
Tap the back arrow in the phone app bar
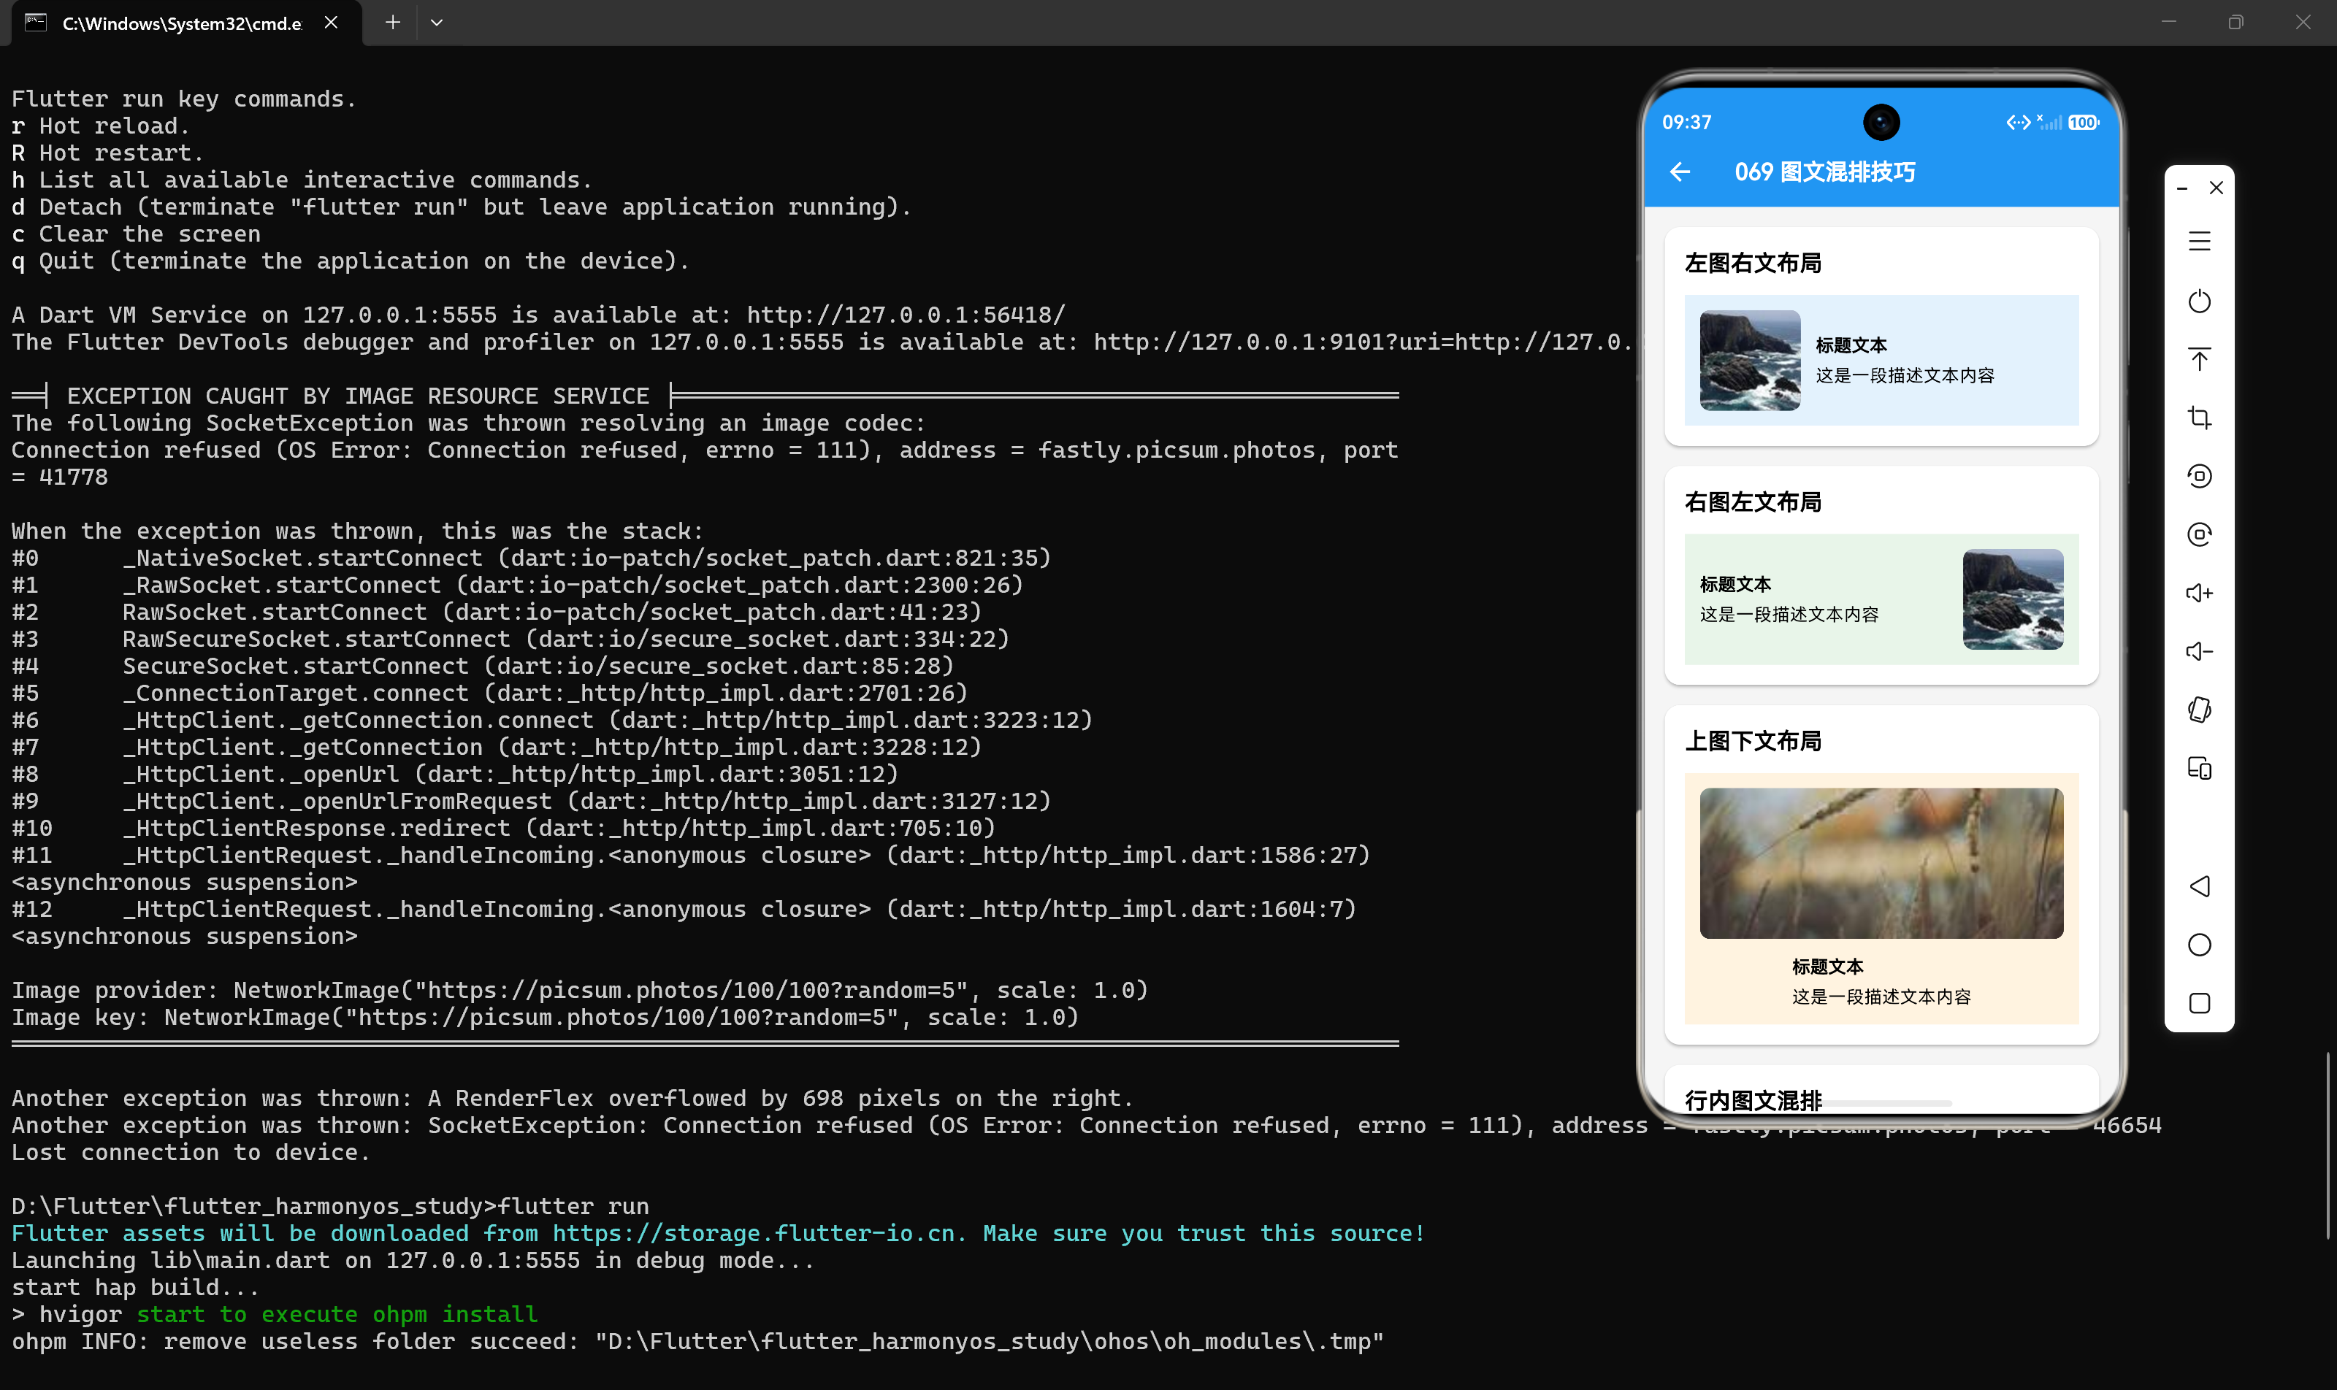tap(1680, 172)
